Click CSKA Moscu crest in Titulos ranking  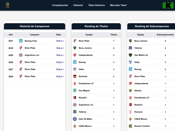75,126
